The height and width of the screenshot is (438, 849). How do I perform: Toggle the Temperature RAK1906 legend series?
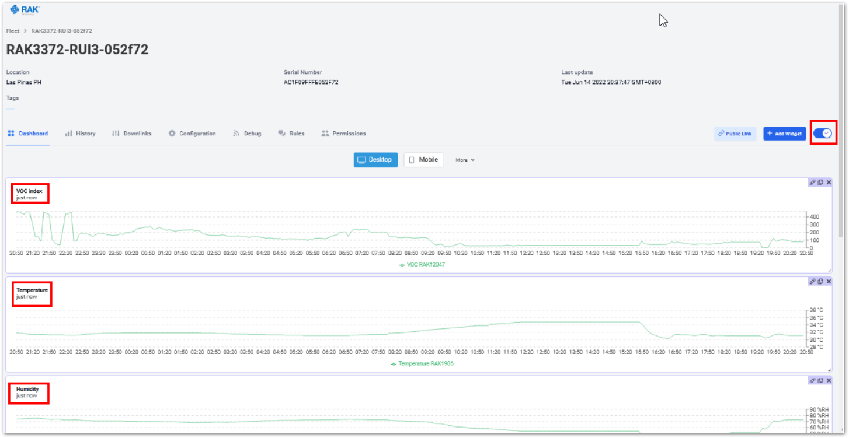coord(422,364)
